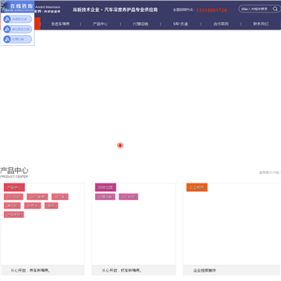Open the 走进车臻界 navigation item

tap(60, 24)
